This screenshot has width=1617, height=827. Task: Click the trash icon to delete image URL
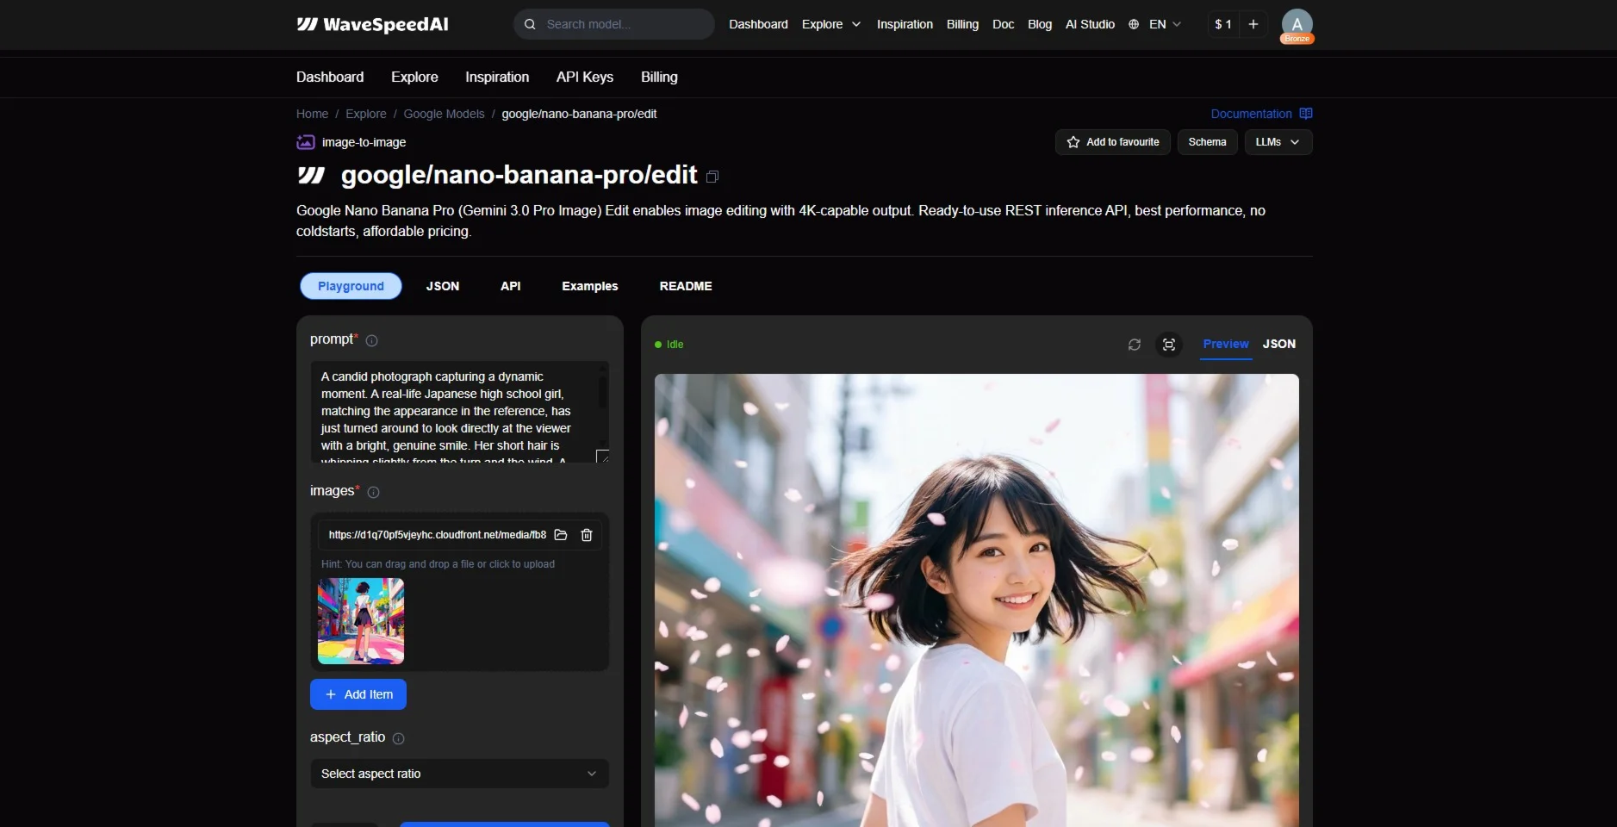(x=587, y=535)
